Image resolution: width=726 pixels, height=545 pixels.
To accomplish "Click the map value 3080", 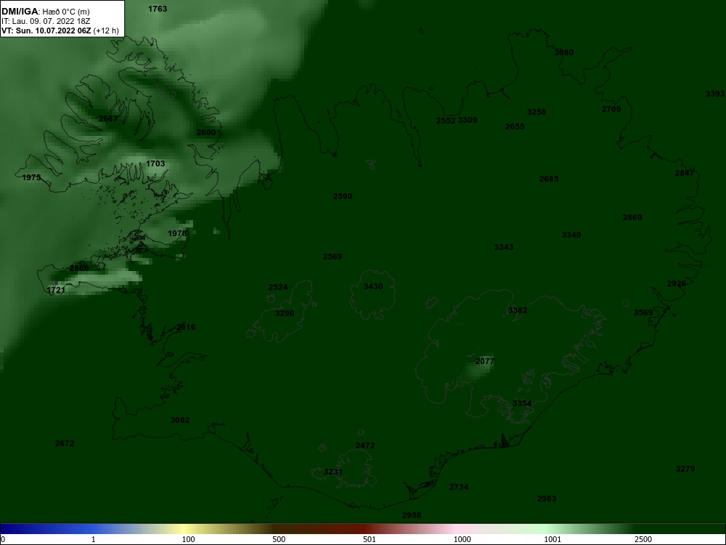I will (564, 52).
